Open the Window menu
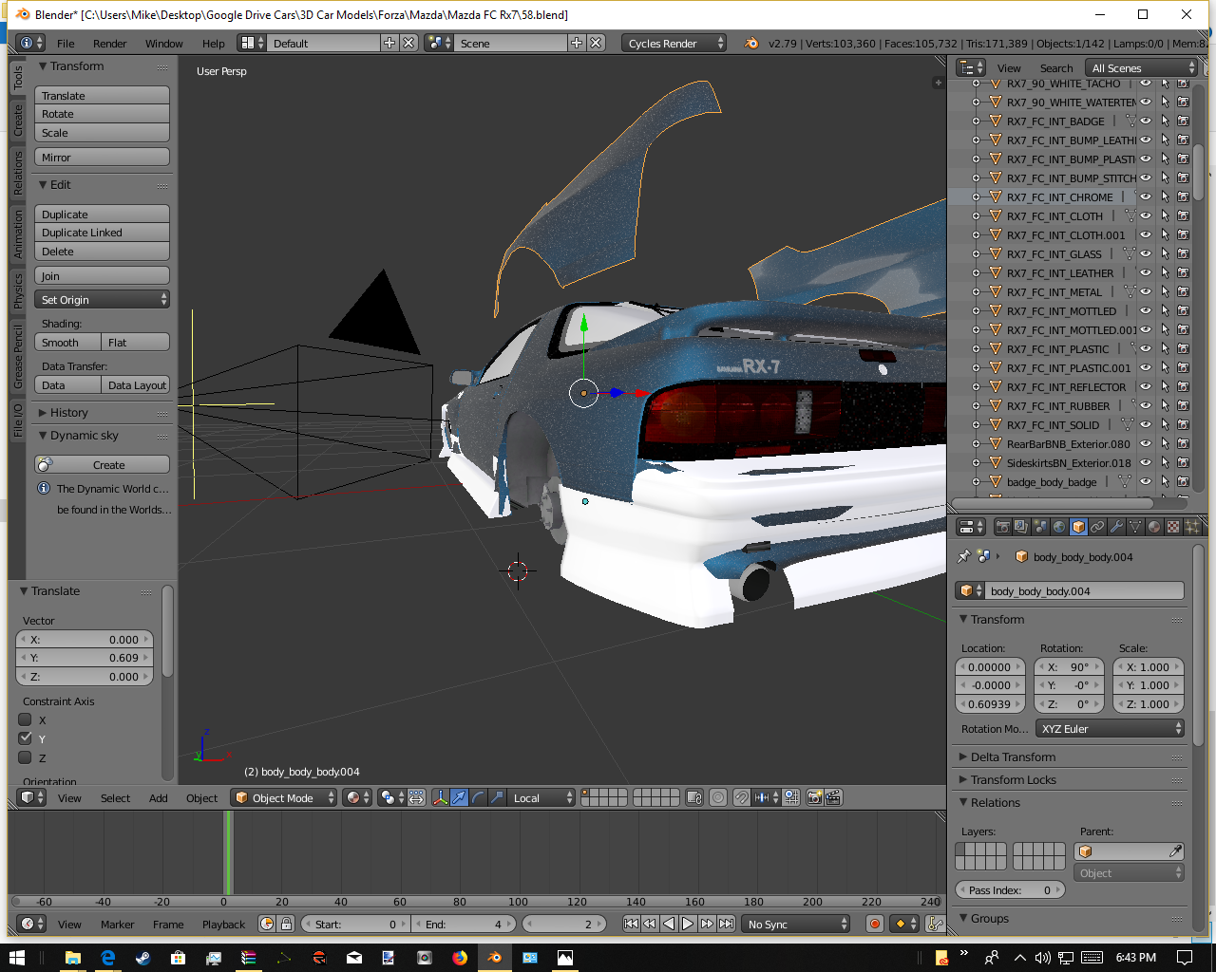This screenshot has width=1216, height=972. coord(164,43)
